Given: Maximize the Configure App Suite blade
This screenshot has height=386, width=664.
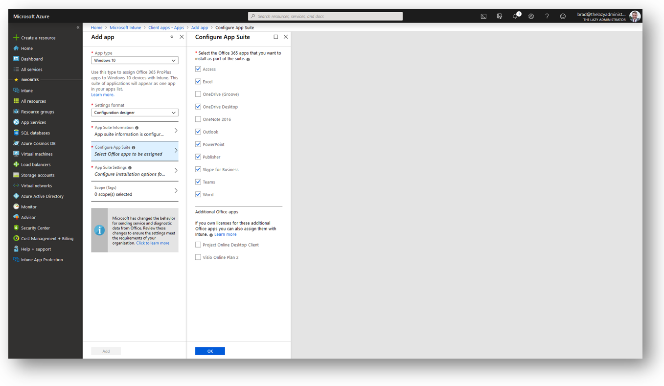Looking at the screenshot, I should coord(276,37).
